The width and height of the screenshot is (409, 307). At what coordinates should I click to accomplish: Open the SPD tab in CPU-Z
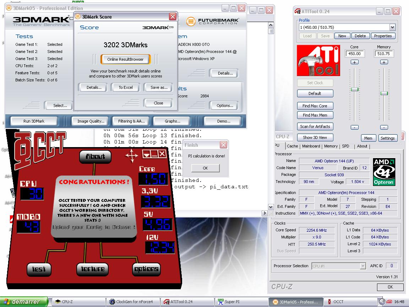coord(345,146)
